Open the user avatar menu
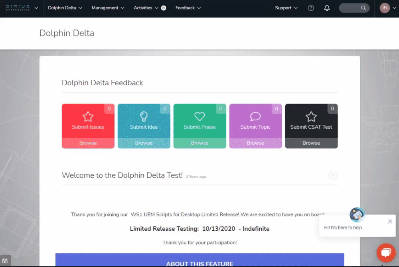The width and height of the screenshot is (399, 267). [385, 8]
